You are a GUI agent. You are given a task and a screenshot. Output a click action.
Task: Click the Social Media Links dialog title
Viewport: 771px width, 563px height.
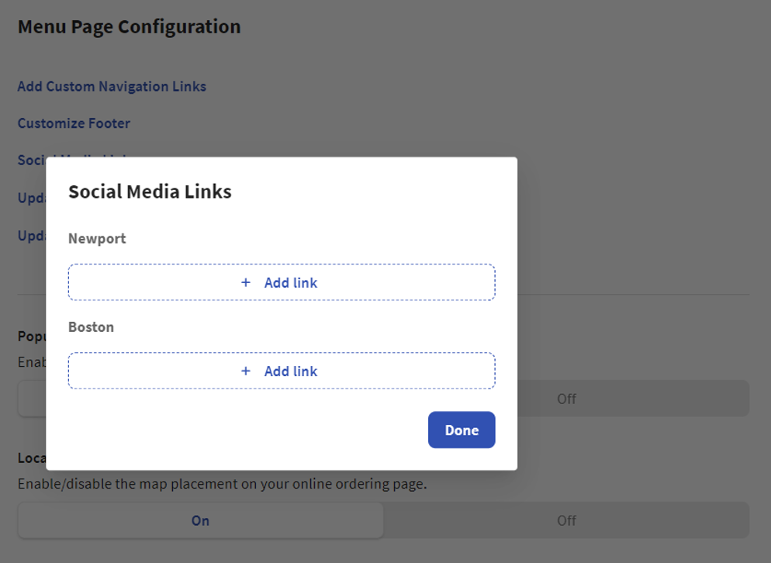(x=150, y=191)
